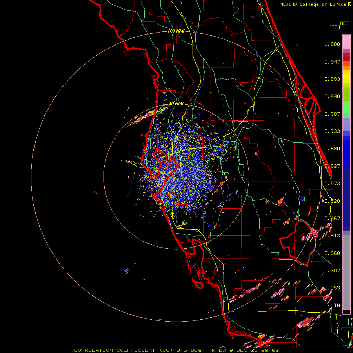Pick the gray band in the color scale
The image size is (353, 353).
346,273
